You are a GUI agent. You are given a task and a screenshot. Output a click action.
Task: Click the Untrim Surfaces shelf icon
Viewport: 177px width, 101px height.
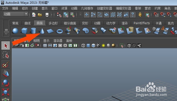click(x=147, y=31)
